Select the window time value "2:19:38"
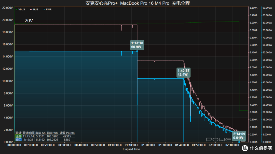This screenshot has width=275, height=154. tap(29, 140)
